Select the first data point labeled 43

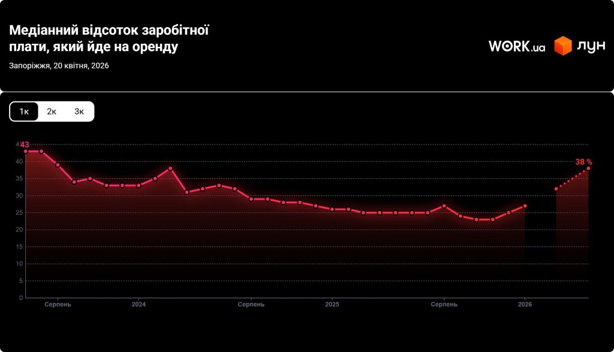coord(25,151)
